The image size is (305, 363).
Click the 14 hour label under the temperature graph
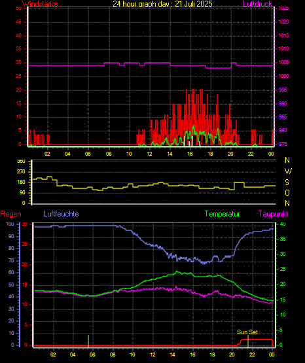pyautogui.click(x=172, y=354)
